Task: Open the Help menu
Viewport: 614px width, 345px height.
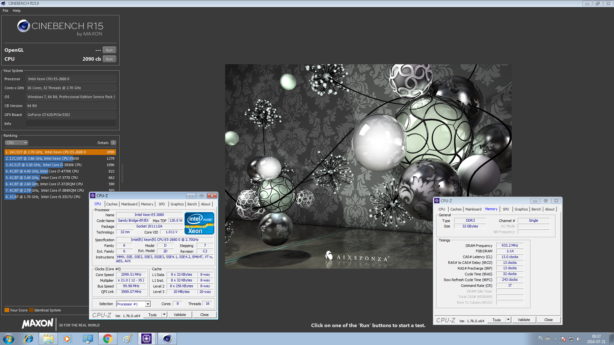Action: coord(17,11)
